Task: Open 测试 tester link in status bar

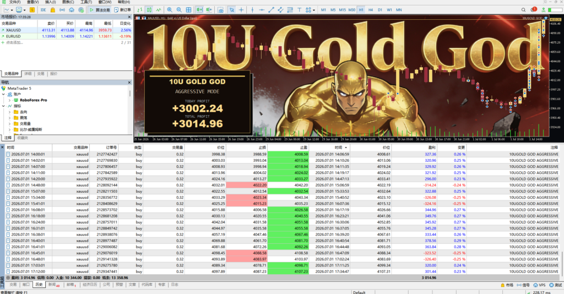Action: [556, 285]
